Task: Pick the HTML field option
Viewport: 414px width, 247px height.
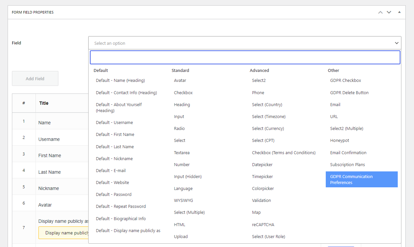Action: [x=179, y=225]
